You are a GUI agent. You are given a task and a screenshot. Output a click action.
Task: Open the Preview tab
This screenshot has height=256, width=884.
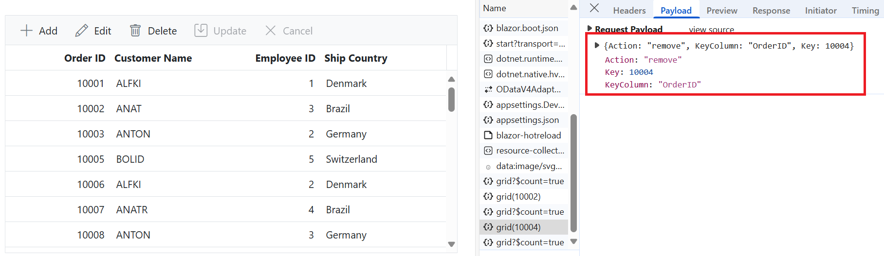pos(721,10)
